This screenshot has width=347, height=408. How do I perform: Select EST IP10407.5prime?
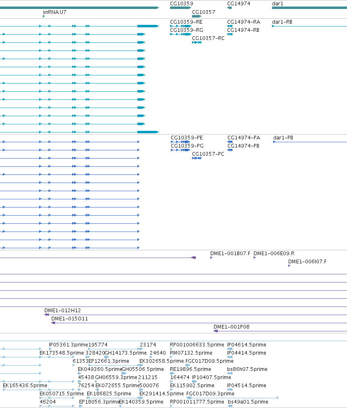[211, 377]
